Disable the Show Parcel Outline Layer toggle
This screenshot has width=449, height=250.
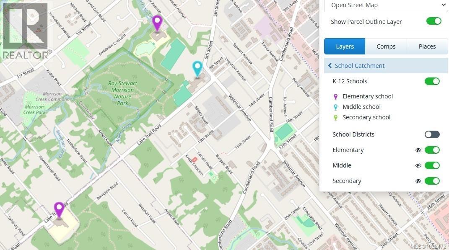[433, 21]
